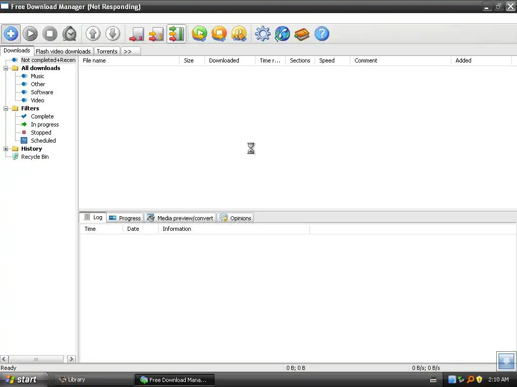Select medium traffic mode icon
517x387 pixels.
coord(157,34)
